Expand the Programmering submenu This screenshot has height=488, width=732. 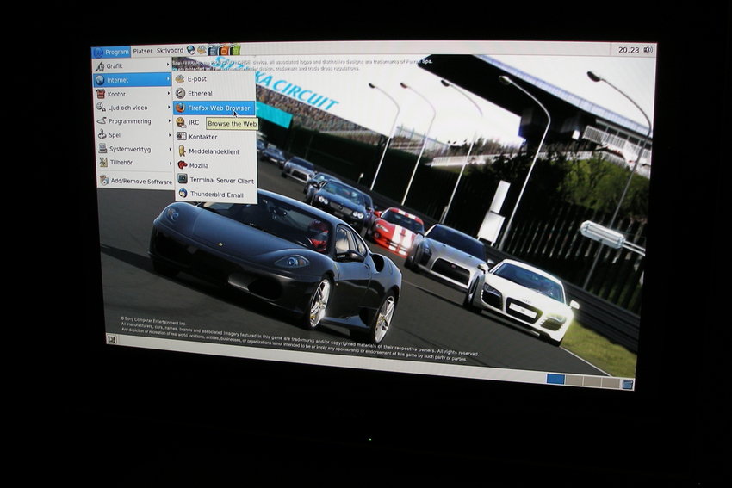134,121
